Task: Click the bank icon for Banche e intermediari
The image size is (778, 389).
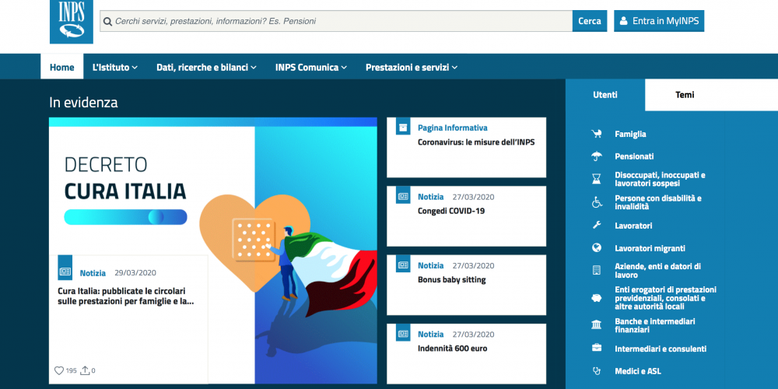Action: [597, 325]
